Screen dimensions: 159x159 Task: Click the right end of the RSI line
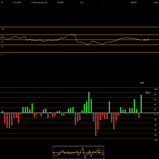(141, 40)
